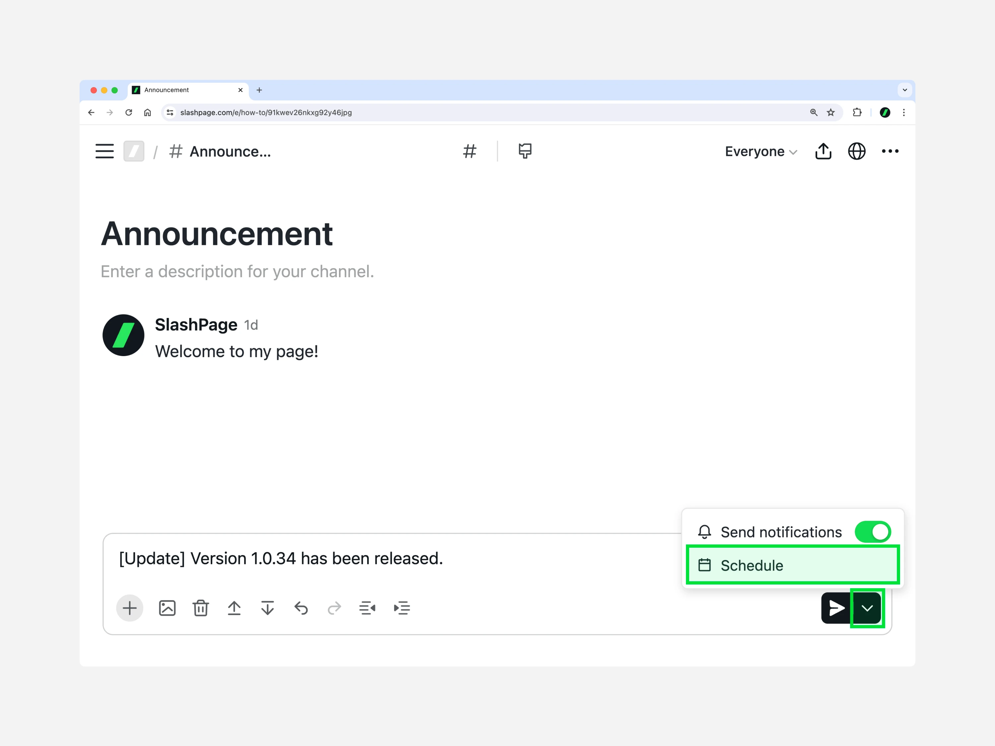
Task: Click the plus add block button
Action: tap(130, 608)
